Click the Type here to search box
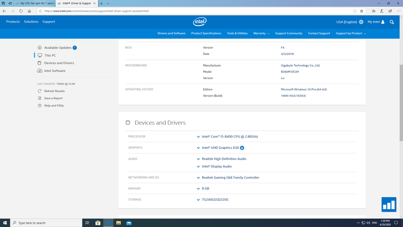The image size is (403, 227). coord(46,223)
